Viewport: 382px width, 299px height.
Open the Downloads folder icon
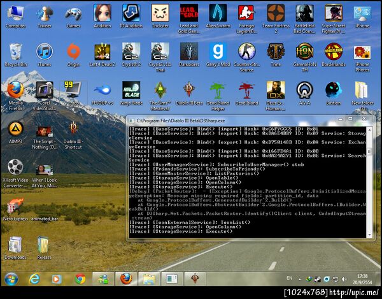(15, 248)
